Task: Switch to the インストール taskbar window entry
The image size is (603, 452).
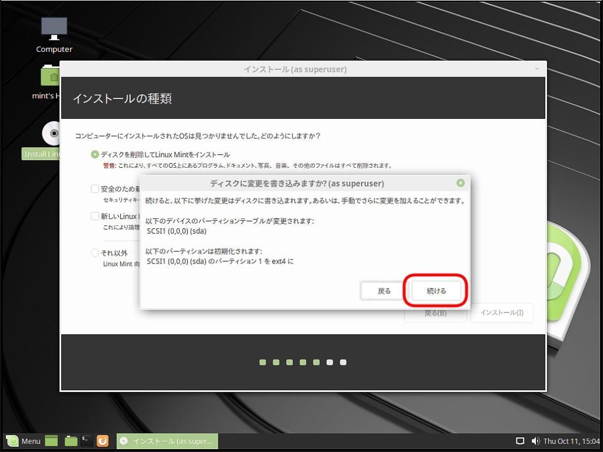Action: pyautogui.click(x=167, y=441)
